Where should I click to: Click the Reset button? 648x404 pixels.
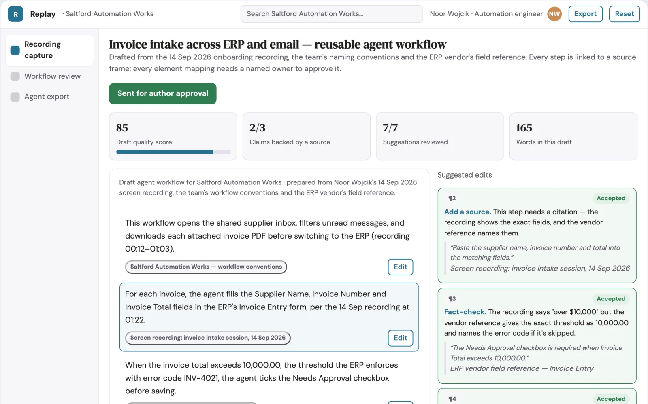(624, 14)
